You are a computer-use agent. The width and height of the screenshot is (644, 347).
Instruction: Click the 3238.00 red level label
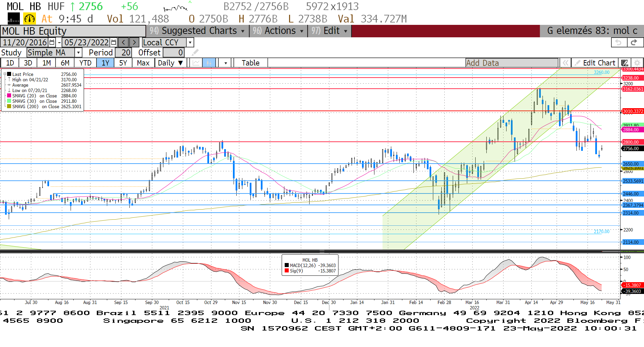[x=633, y=78]
